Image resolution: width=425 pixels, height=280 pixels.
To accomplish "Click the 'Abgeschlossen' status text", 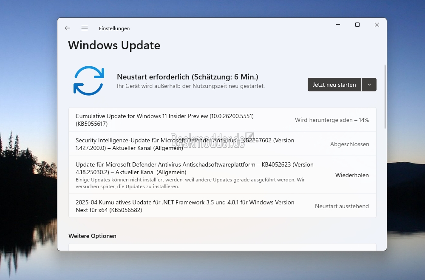I will [x=349, y=144].
